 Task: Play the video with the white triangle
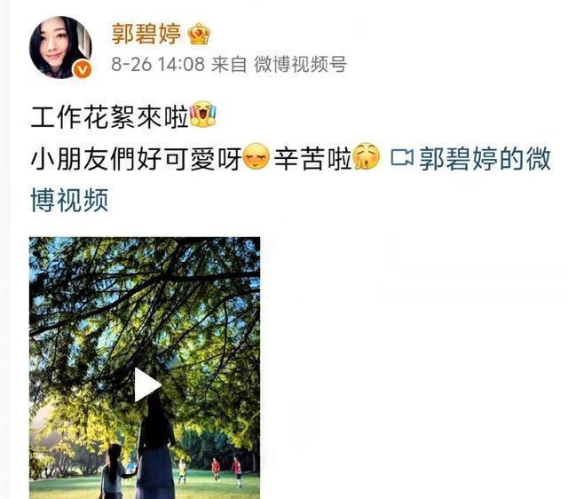(147, 384)
